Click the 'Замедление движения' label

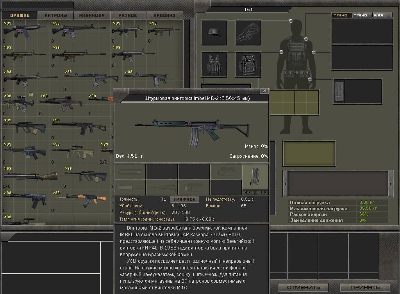click(x=316, y=220)
